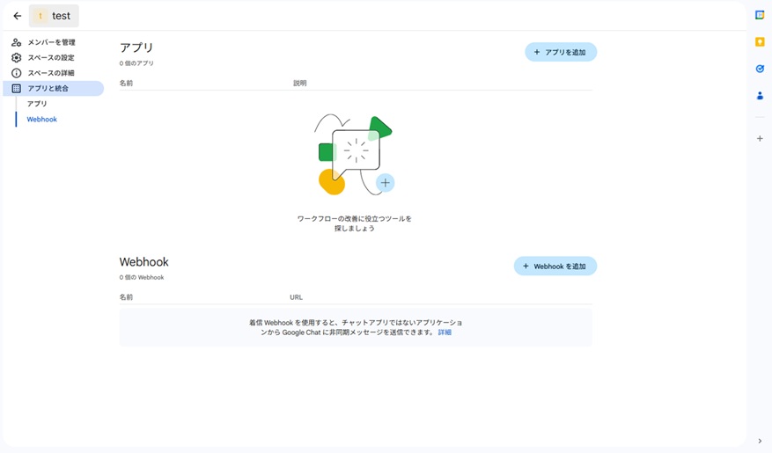
Task: Click the アプリを追加 button
Action: coord(561,52)
